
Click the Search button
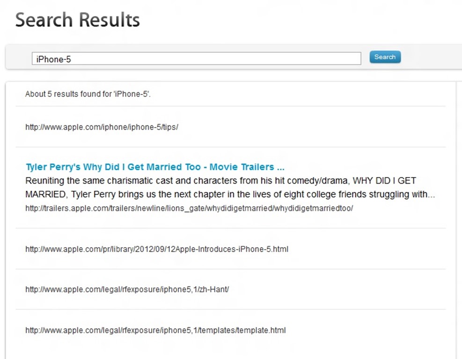coord(385,57)
